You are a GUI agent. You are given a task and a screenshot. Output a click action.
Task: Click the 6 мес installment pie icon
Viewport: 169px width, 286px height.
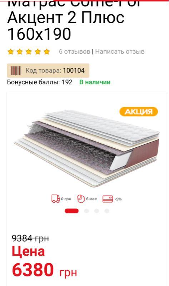[81, 199]
